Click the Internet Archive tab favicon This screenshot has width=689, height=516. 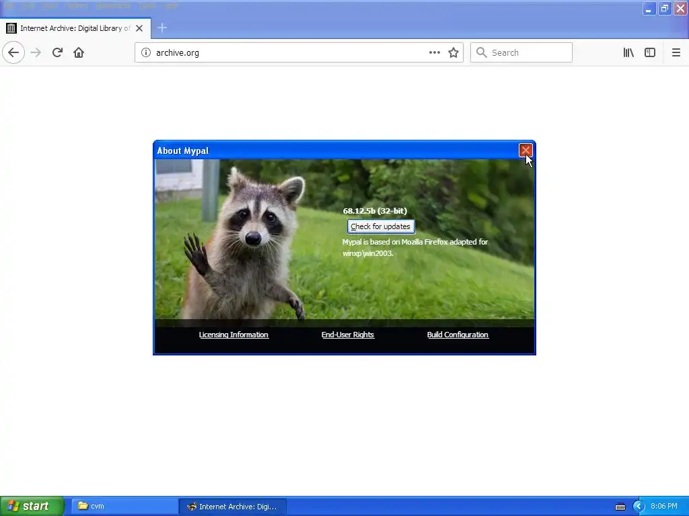[11, 28]
